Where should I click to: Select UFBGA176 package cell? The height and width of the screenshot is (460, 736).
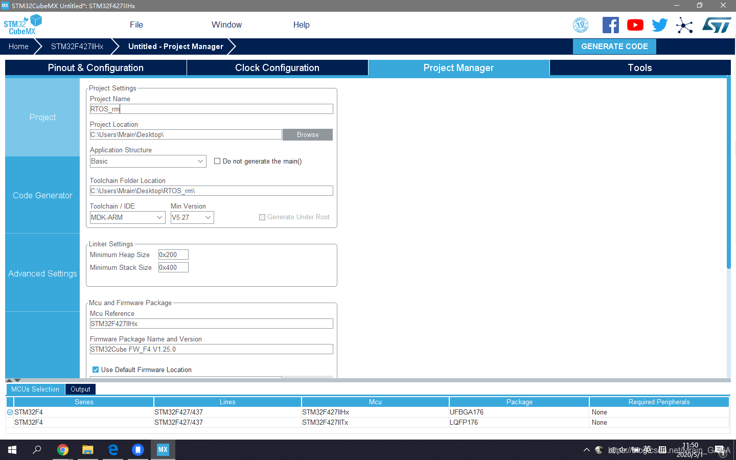519,412
